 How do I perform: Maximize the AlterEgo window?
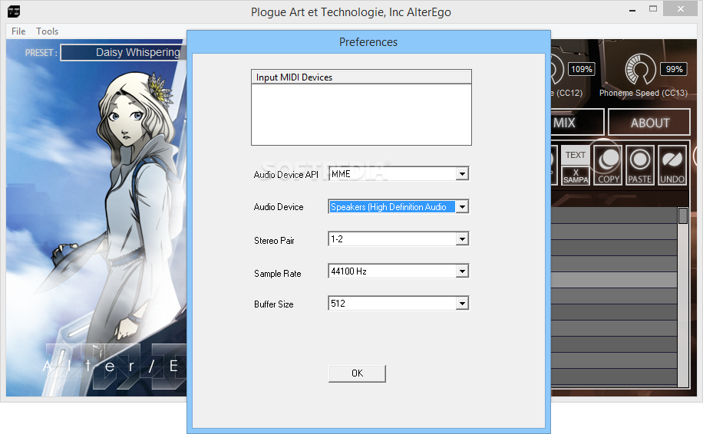[x=653, y=9]
